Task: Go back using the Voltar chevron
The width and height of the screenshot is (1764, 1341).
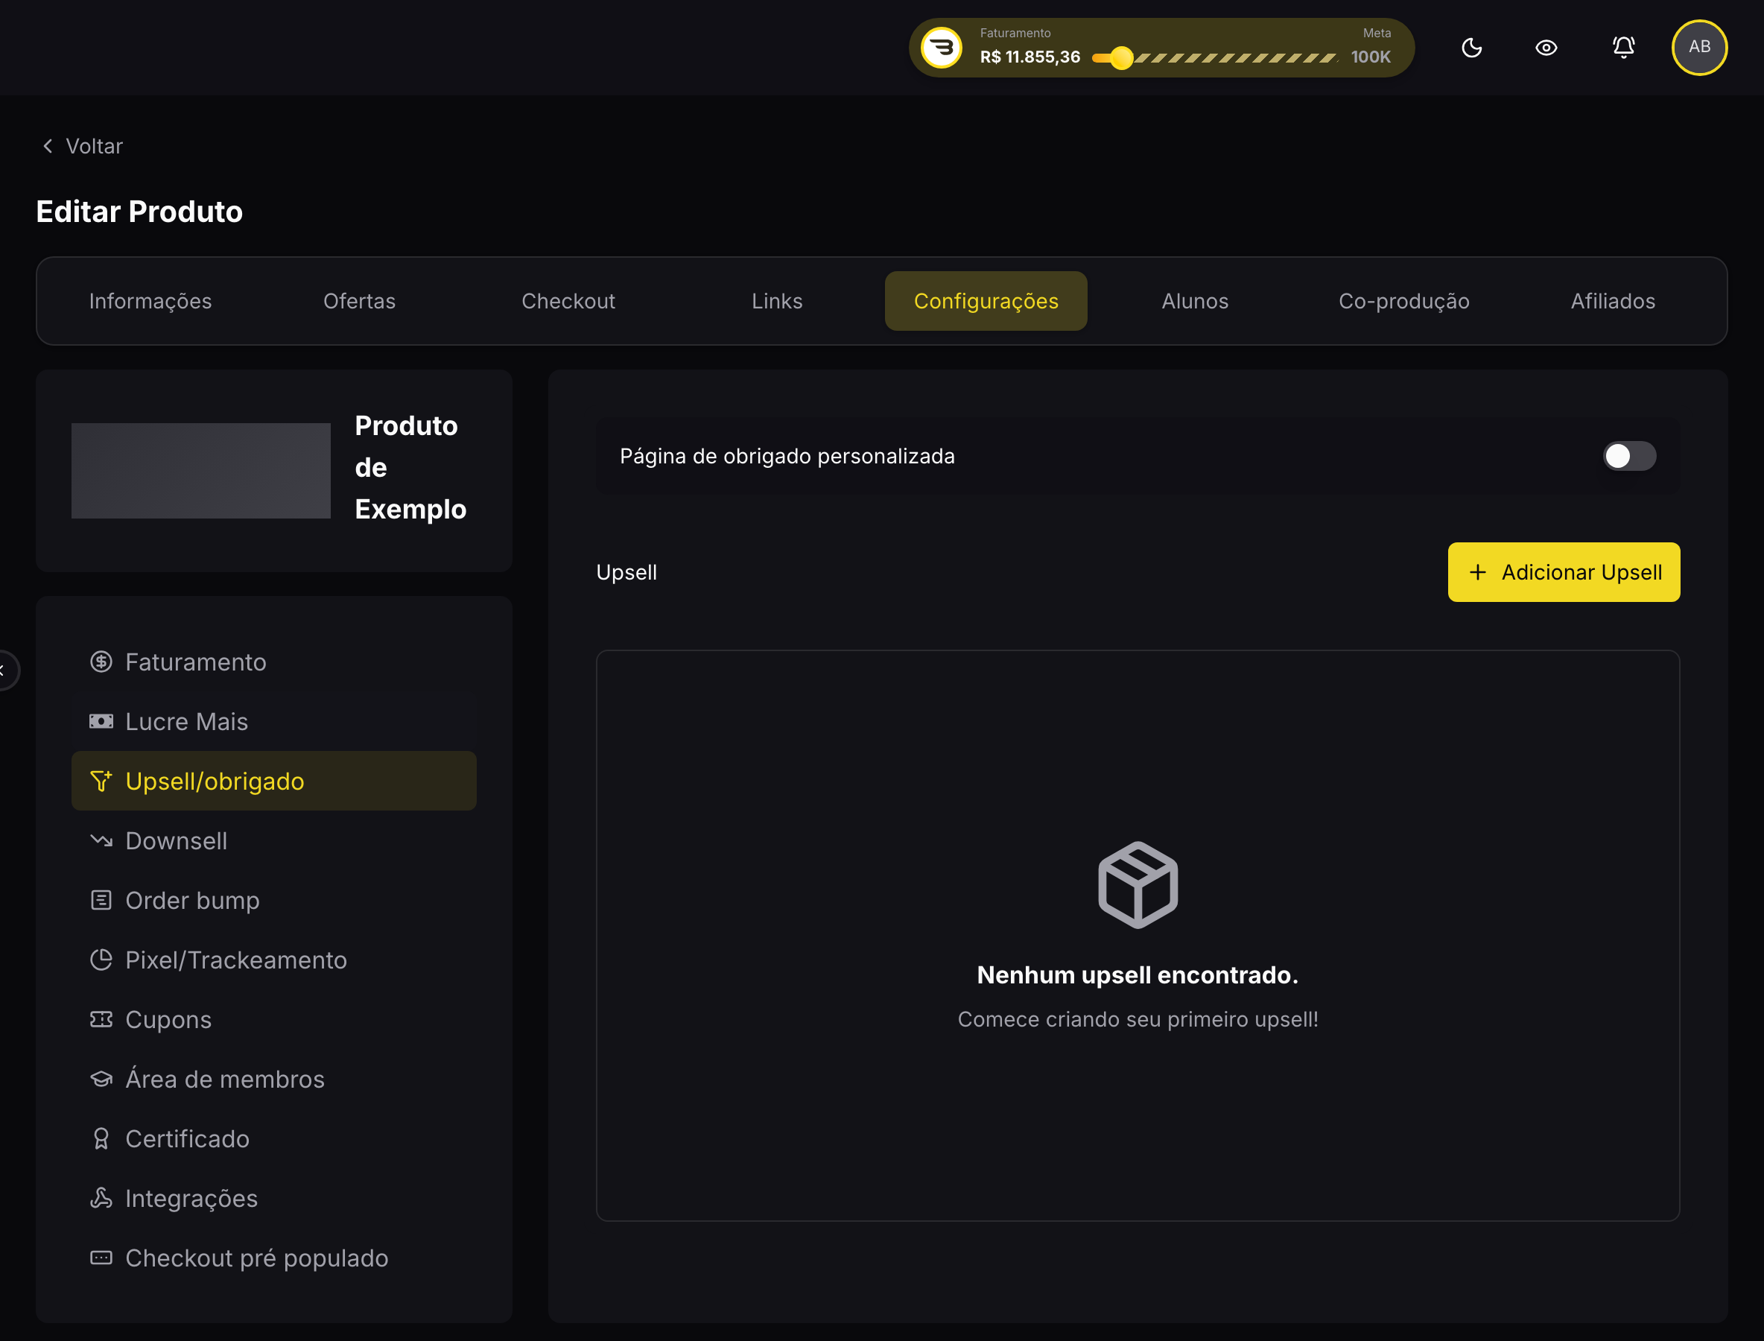Action: click(48, 146)
